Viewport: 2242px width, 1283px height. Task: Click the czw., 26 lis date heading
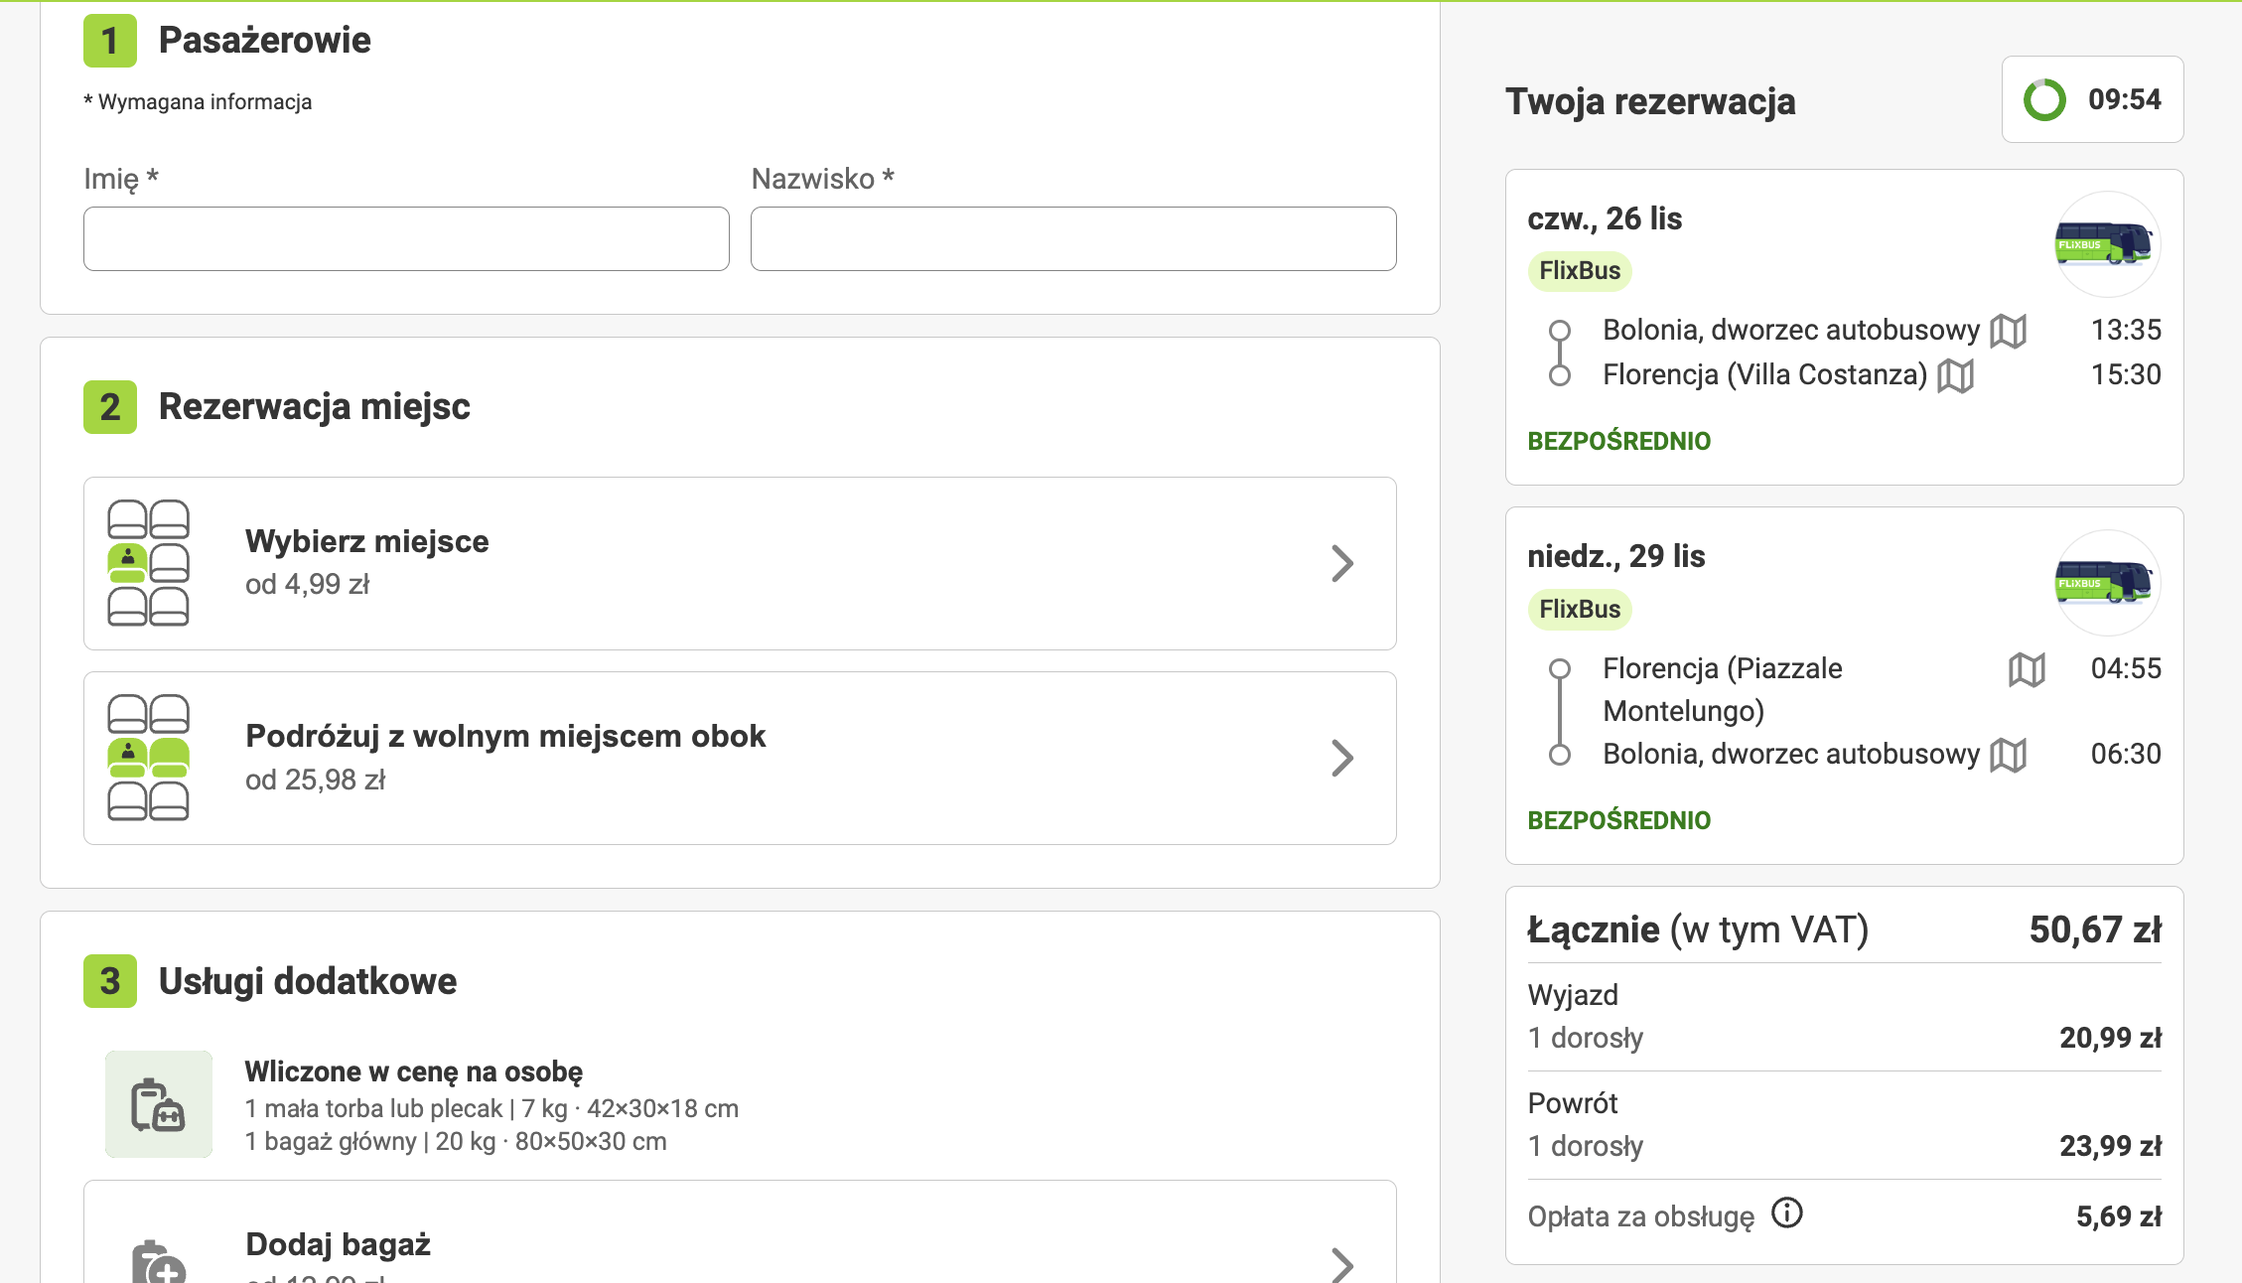[1605, 218]
